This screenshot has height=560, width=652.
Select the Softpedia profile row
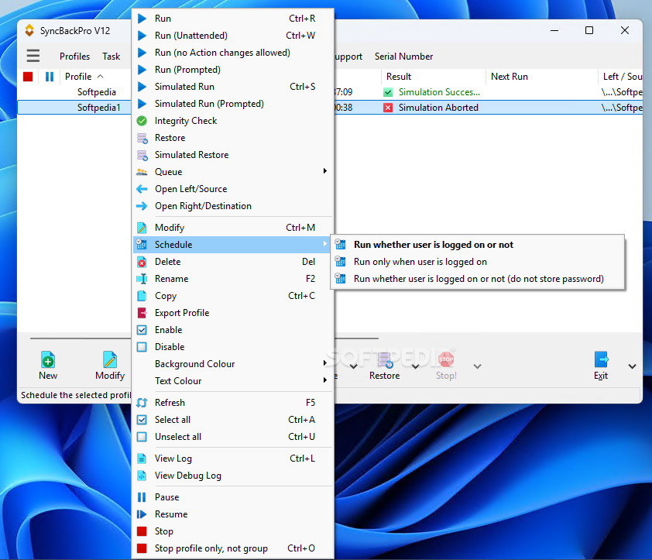pyautogui.click(x=97, y=92)
